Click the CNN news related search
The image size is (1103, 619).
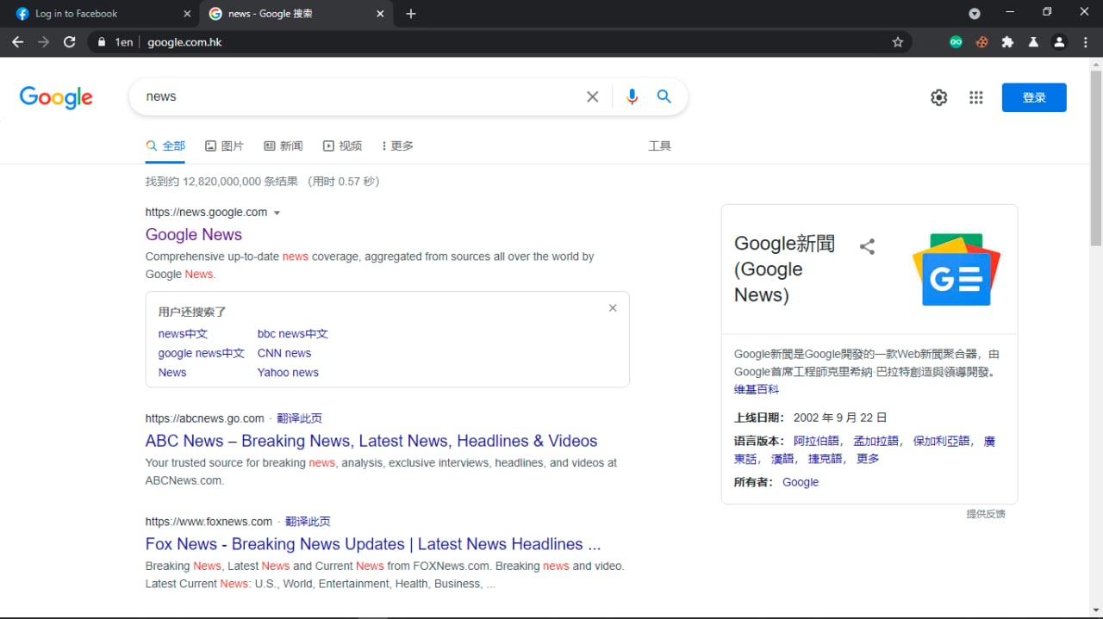coord(284,353)
